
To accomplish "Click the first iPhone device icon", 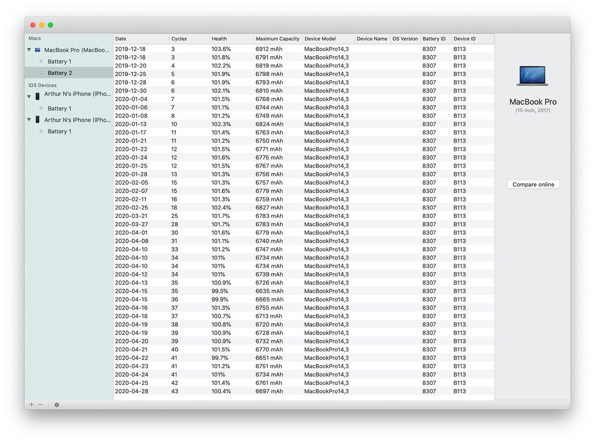I will 38,96.
